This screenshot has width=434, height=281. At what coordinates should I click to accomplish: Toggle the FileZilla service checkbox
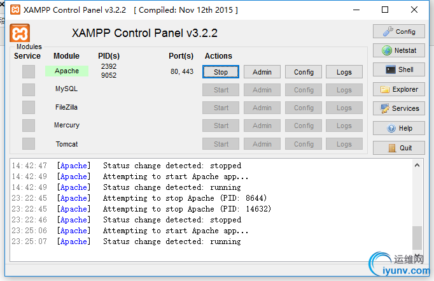point(29,108)
